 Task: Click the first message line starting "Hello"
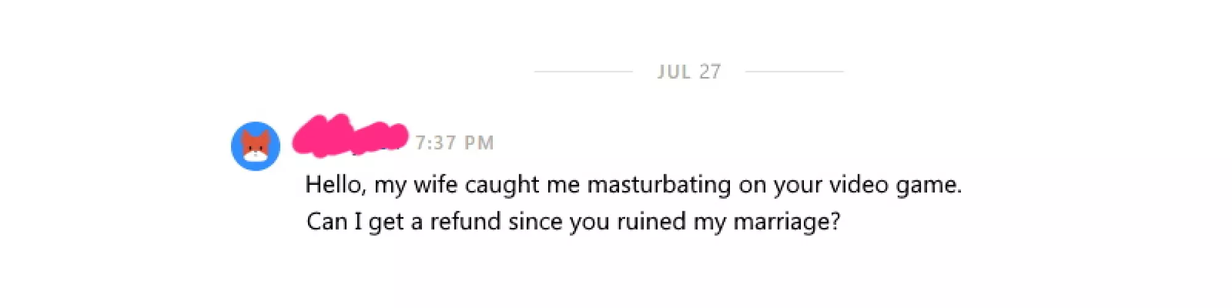pyautogui.click(x=633, y=185)
